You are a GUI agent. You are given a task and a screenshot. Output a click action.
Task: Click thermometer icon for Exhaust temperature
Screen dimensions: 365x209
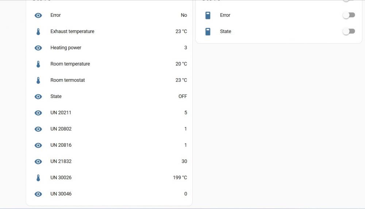pyautogui.click(x=38, y=32)
